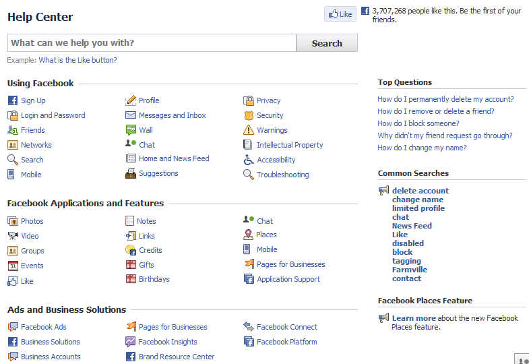Click the Troubleshooting magnifier icon
Screen dimensions: 529x364
(x=248, y=175)
